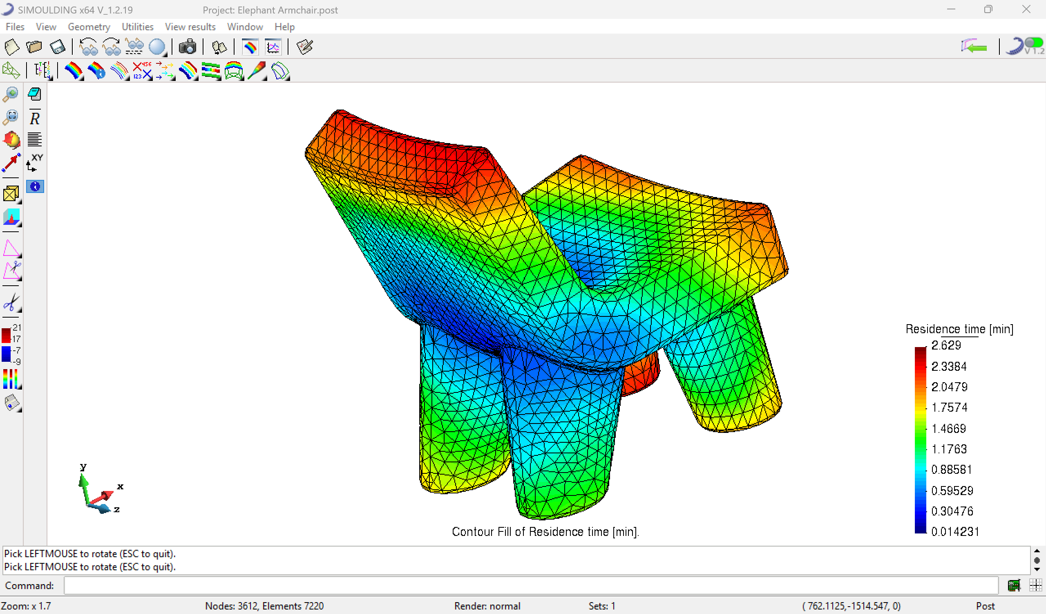The height and width of the screenshot is (614, 1046).
Task: Click the contour fill icon with blue info badge
Action: [96, 71]
